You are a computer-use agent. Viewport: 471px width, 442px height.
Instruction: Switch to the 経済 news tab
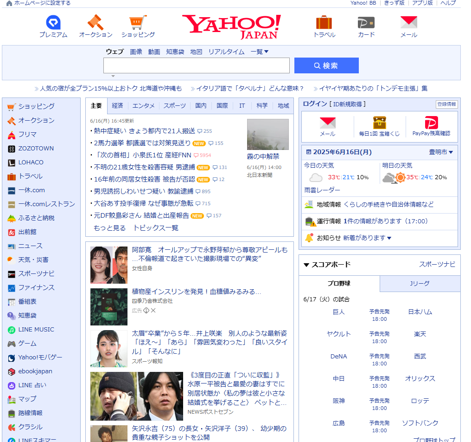pyautogui.click(x=117, y=105)
